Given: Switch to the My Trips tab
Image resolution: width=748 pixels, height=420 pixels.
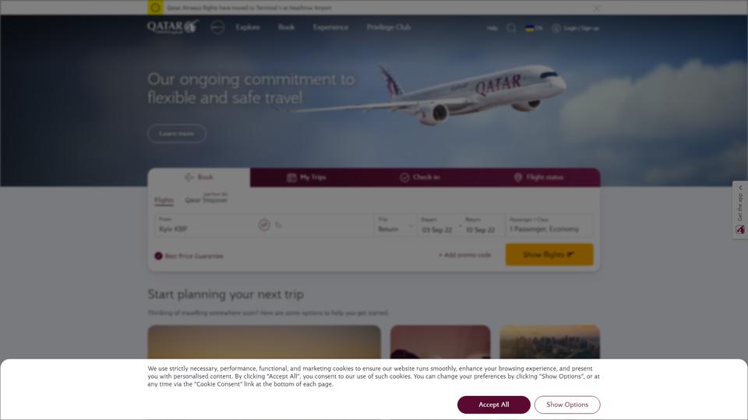Looking at the screenshot, I should point(306,177).
